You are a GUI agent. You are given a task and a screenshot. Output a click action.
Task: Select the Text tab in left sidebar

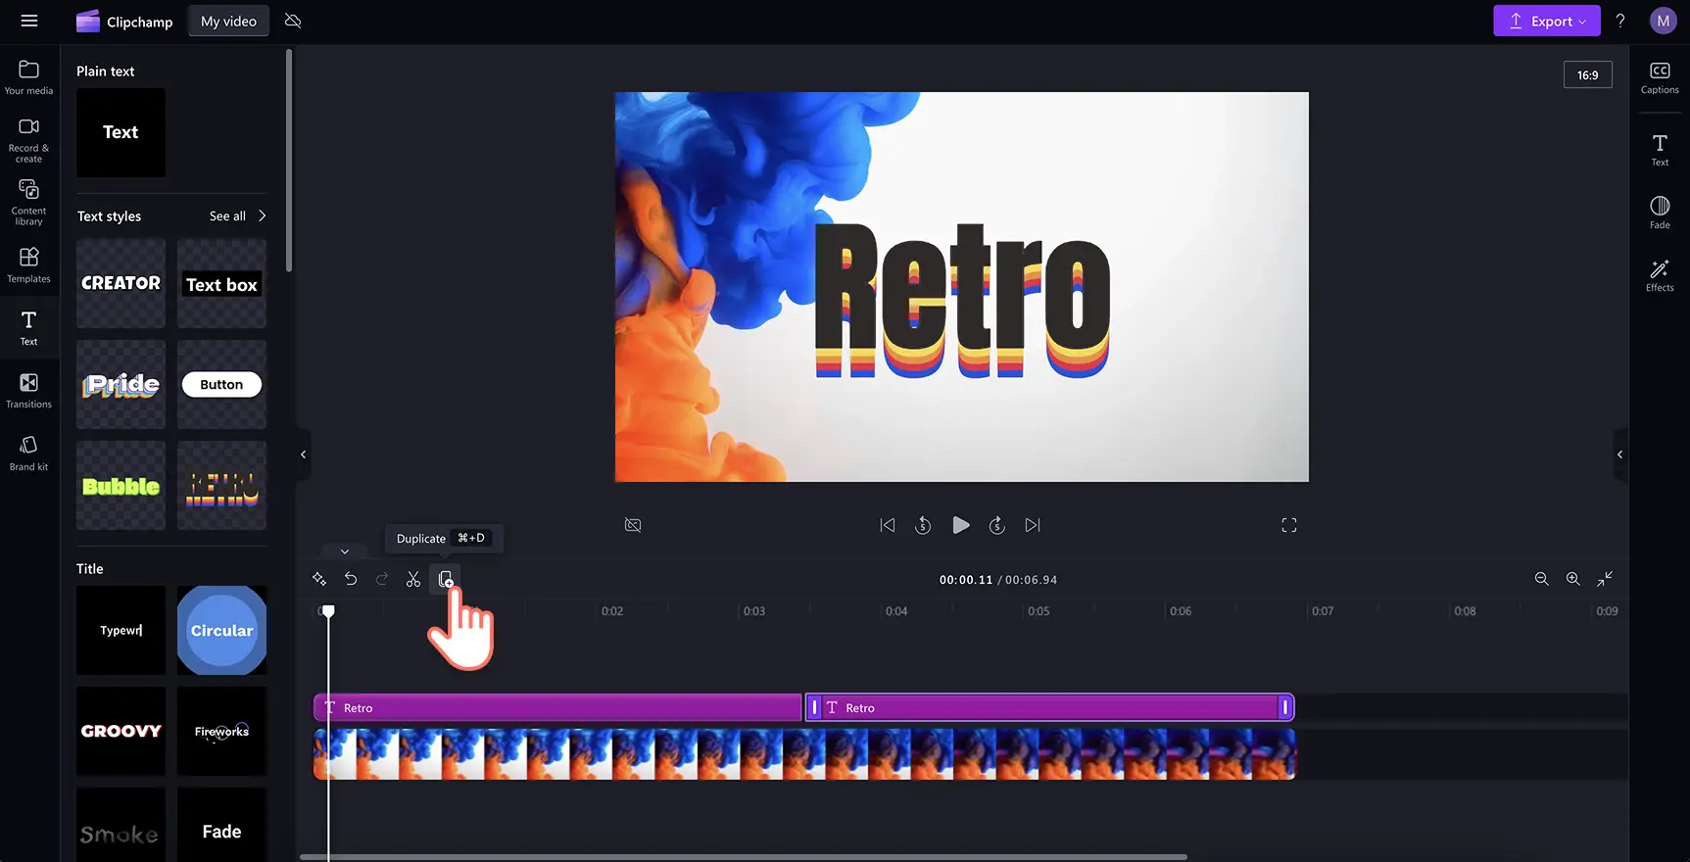click(29, 328)
